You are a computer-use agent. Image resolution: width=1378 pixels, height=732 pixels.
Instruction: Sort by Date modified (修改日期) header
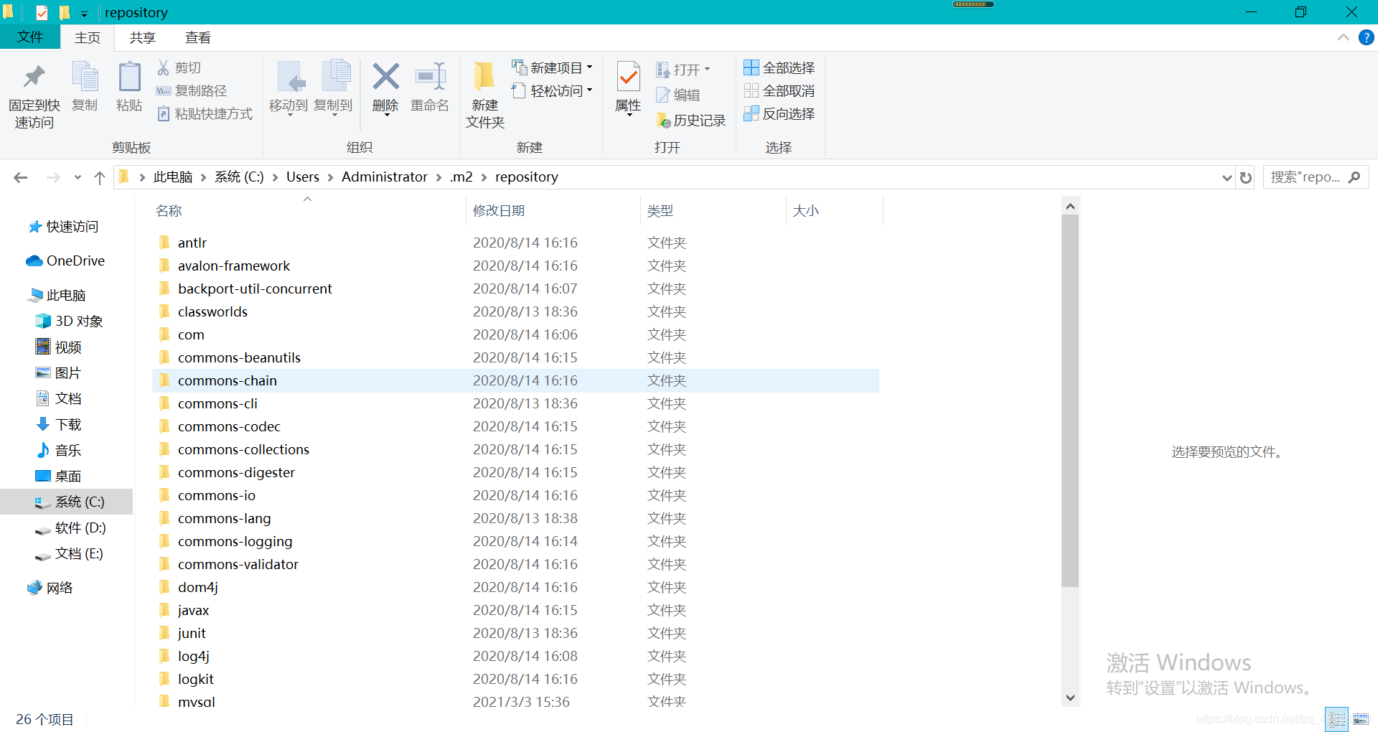coord(499,210)
